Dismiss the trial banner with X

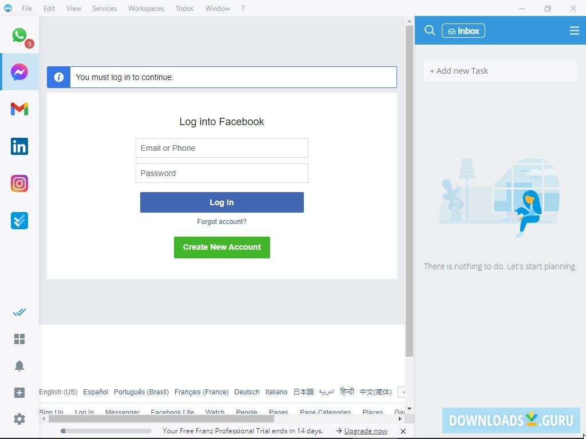point(403,431)
